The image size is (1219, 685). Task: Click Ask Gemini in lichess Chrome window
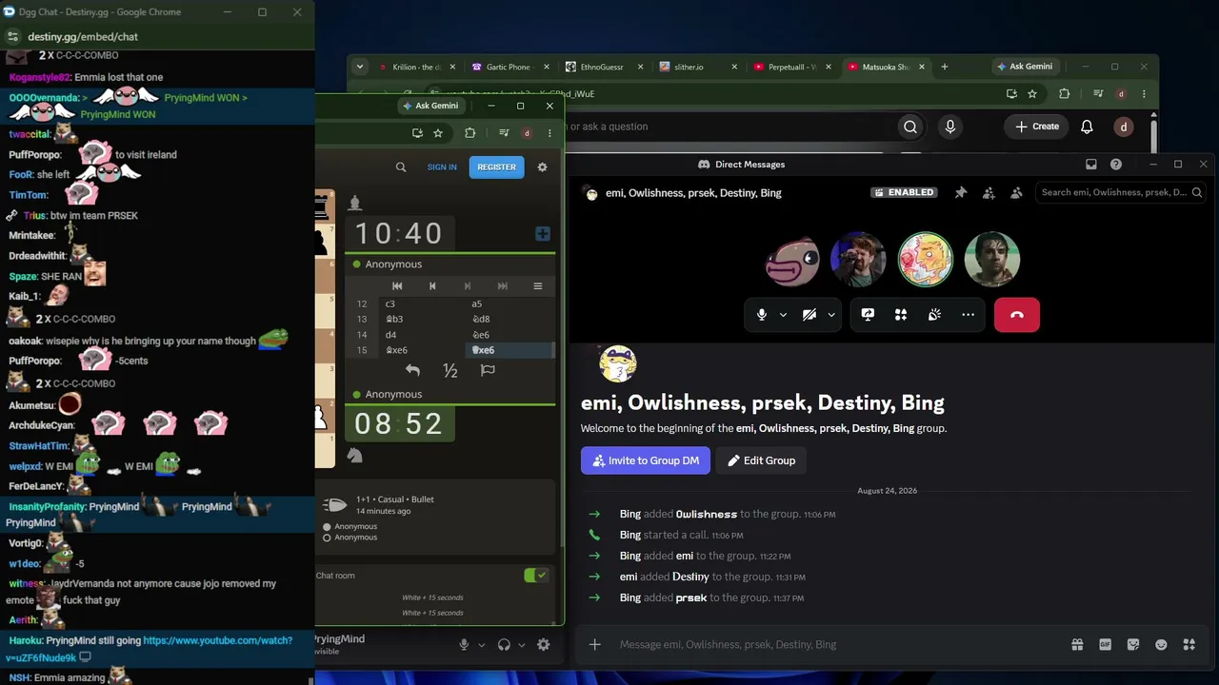pos(430,106)
